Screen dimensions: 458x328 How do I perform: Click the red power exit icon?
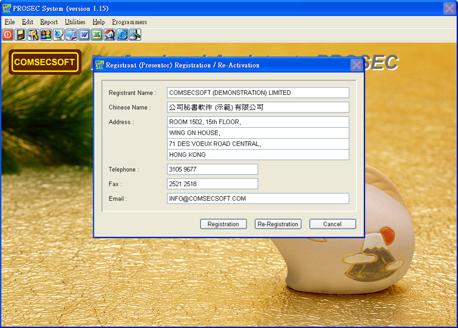click(x=8, y=35)
